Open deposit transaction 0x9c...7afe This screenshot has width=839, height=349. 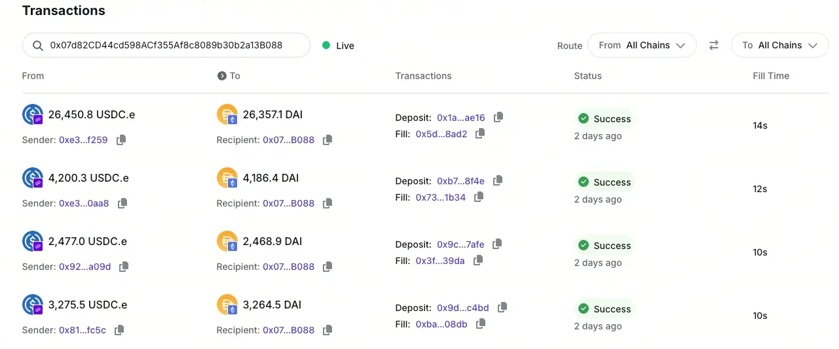[x=460, y=244]
